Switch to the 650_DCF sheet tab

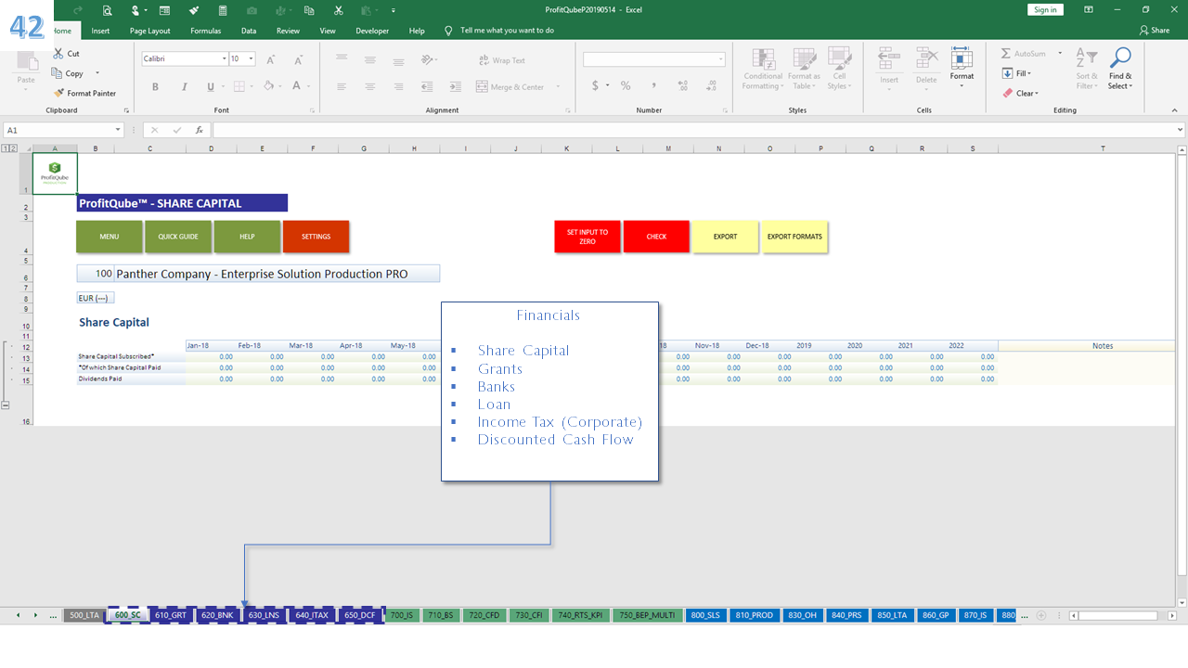pyautogui.click(x=359, y=615)
